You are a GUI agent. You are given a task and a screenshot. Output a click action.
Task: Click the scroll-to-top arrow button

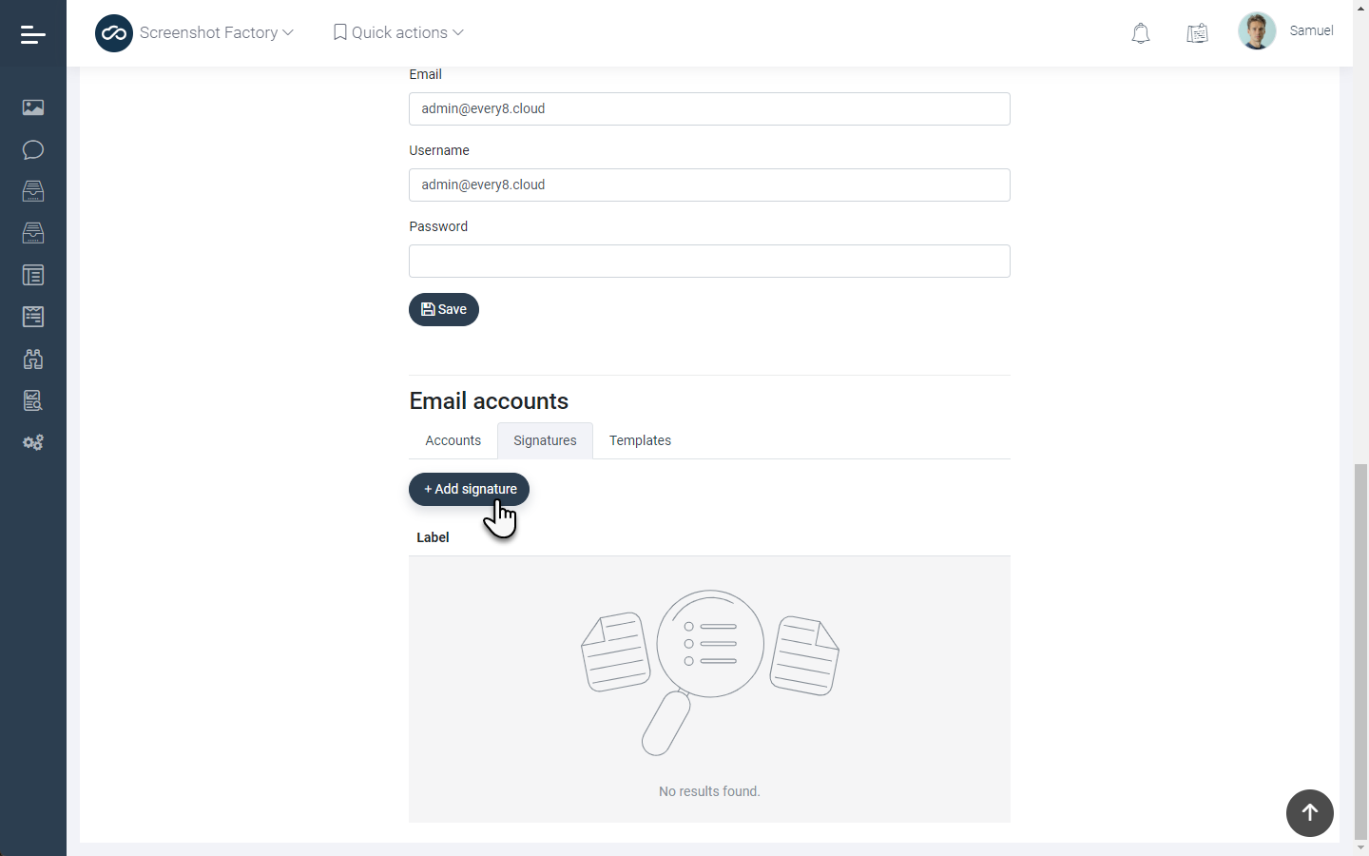click(1309, 813)
